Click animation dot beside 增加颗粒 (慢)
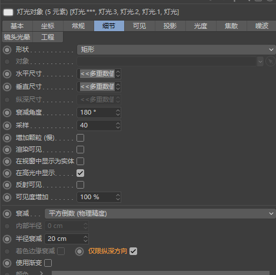276x275 pixels. tap(7, 138)
